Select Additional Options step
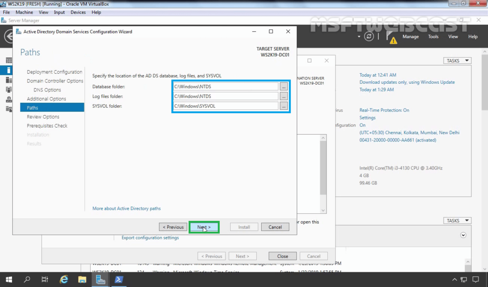 pos(46,99)
